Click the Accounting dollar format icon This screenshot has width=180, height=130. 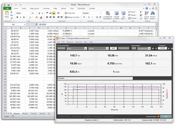84,17
